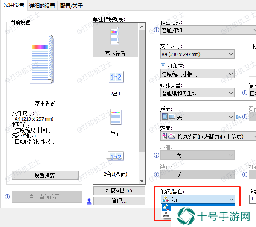The image size is (256, 227).
Task: Click info icon left of 装订 dropdown
Action: point(157,174)
